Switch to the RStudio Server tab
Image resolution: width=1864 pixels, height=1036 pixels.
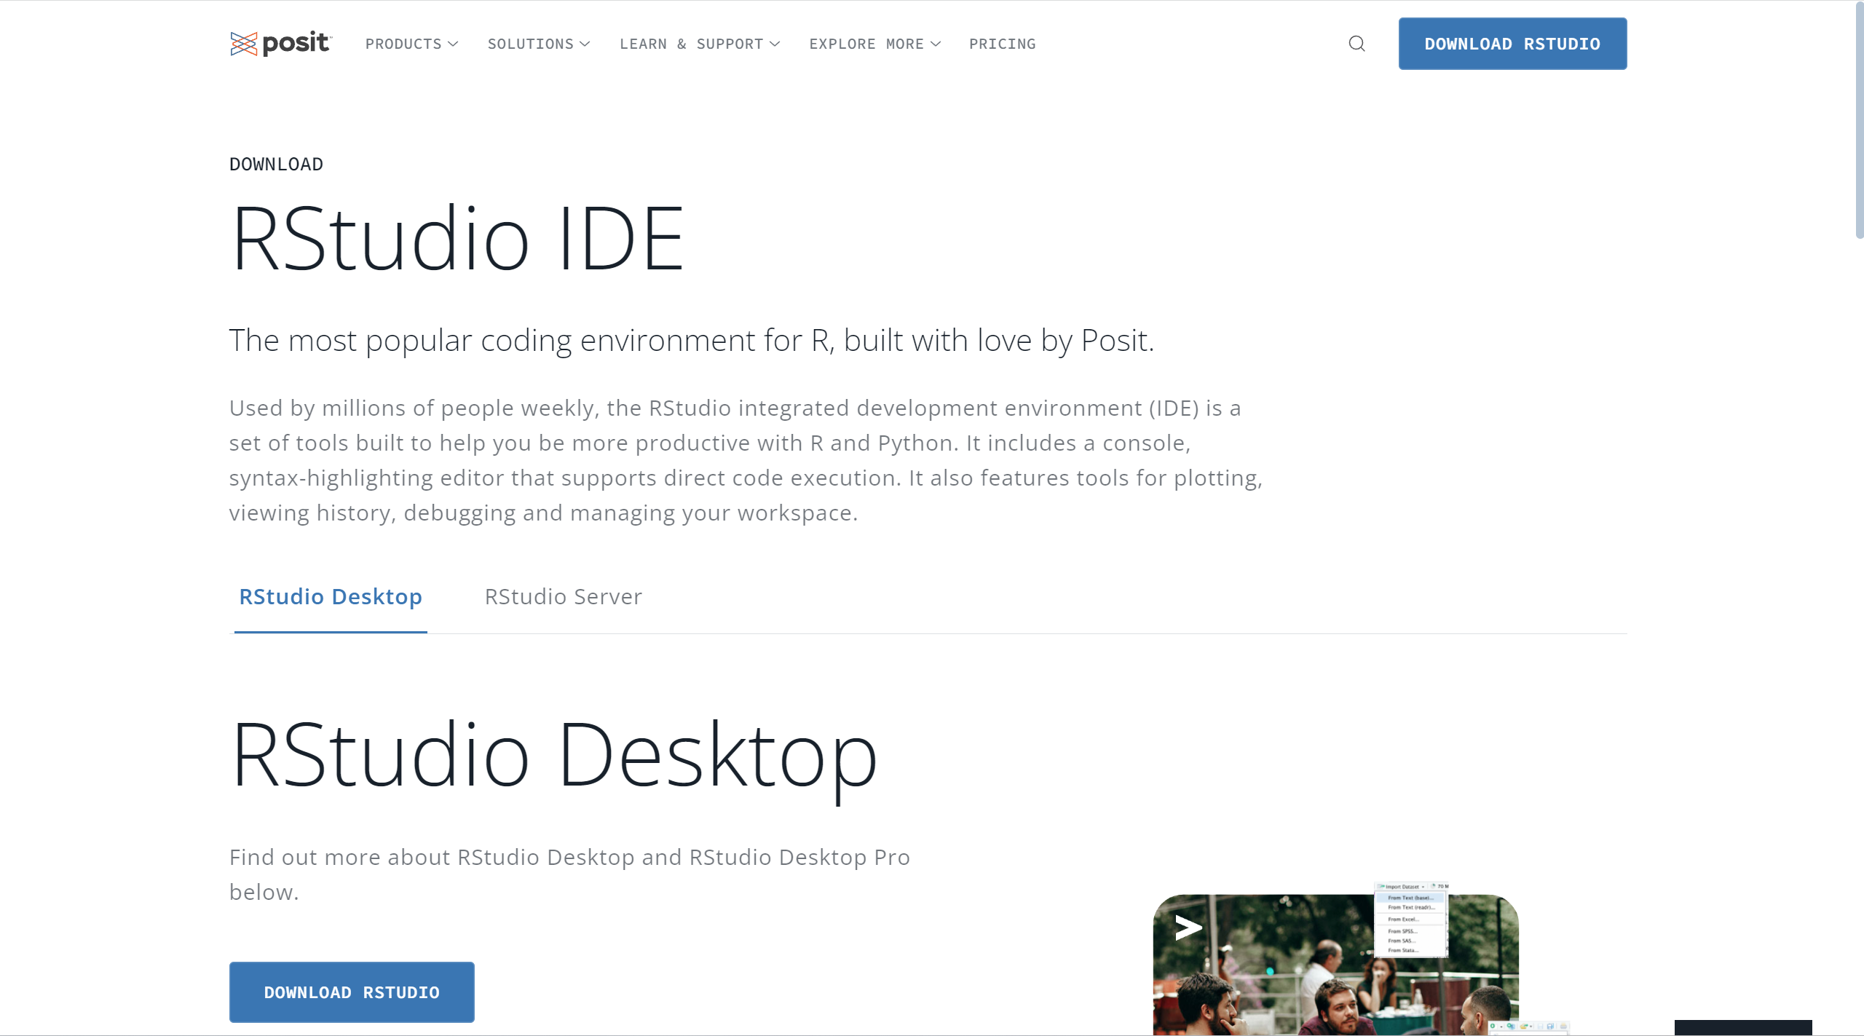click(562, 597)
